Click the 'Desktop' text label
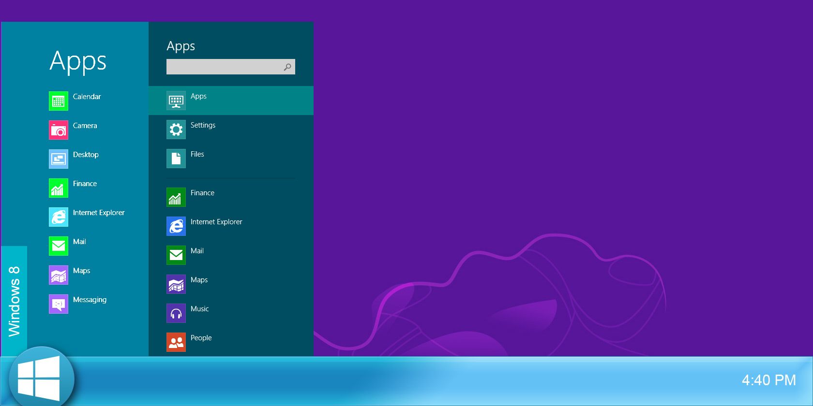This screenshot has width=813, height=406. pyautogui.click(x=86, y=155)
